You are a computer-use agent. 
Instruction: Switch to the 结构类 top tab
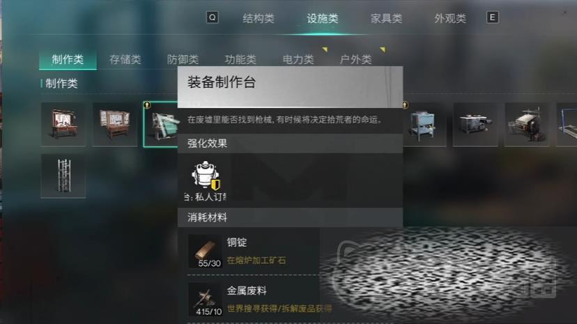pos(259,18)
